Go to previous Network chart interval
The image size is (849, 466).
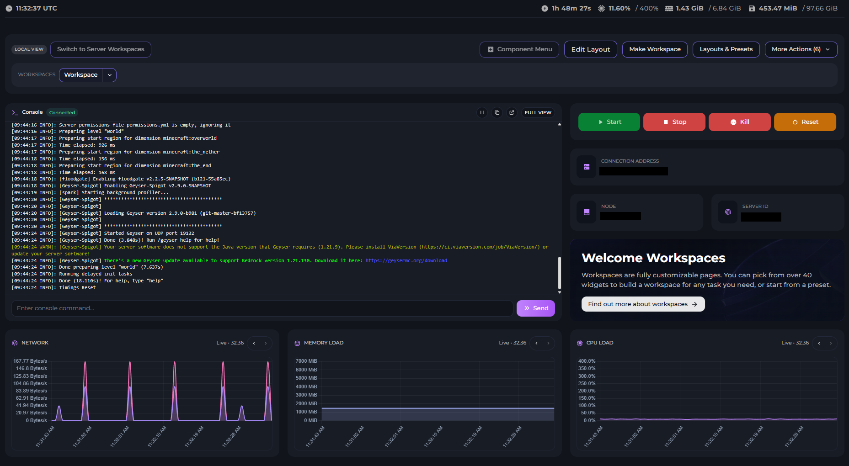[254, 343]
